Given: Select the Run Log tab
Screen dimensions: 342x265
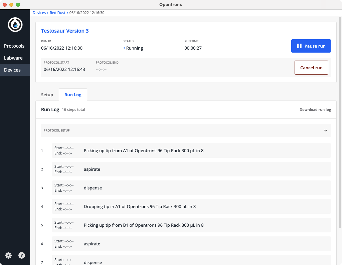Looking at the screenshot, I should [x=73, y=95].
